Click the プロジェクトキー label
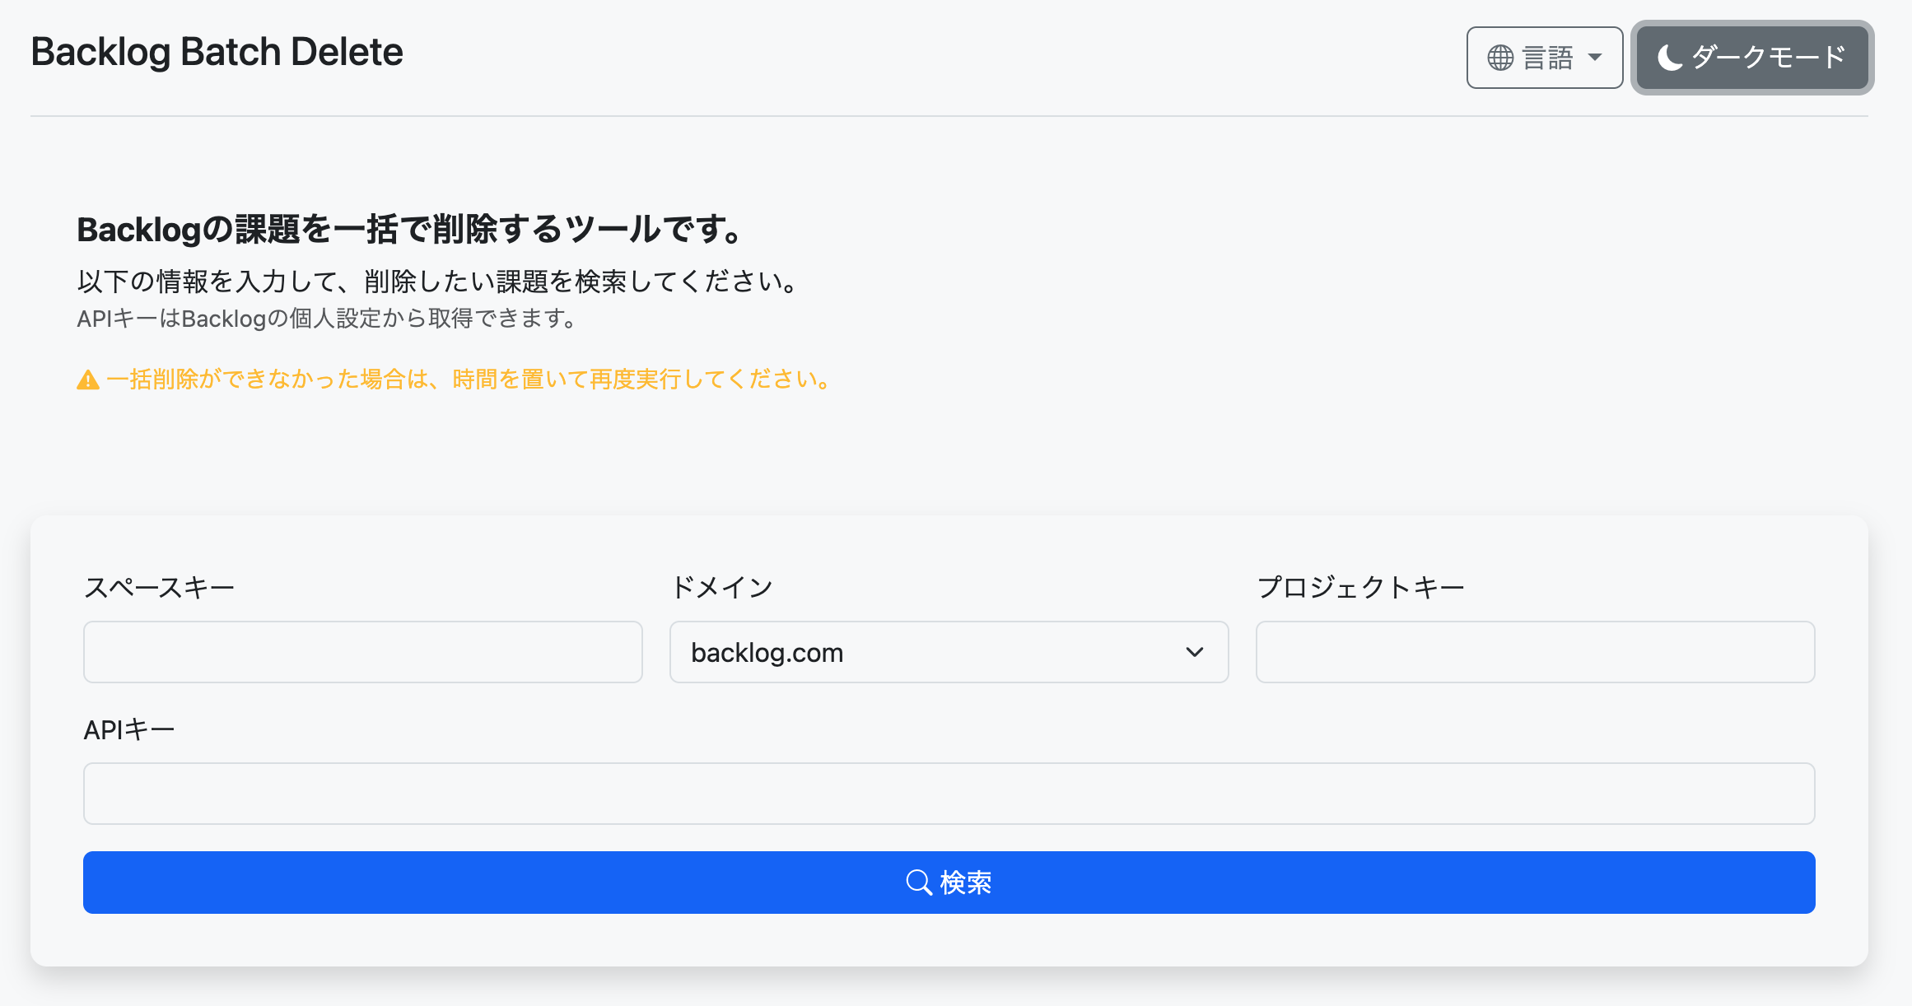Screen dimensions: 1912x1006 [x=1361, y=588]
